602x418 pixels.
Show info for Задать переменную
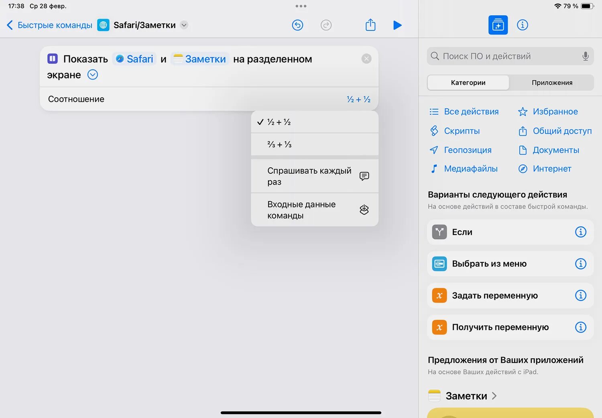(x=581, y=295)
